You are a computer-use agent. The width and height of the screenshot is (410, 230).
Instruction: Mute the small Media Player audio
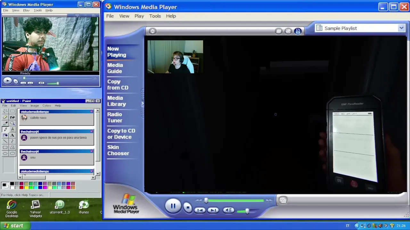coord(41,83)
